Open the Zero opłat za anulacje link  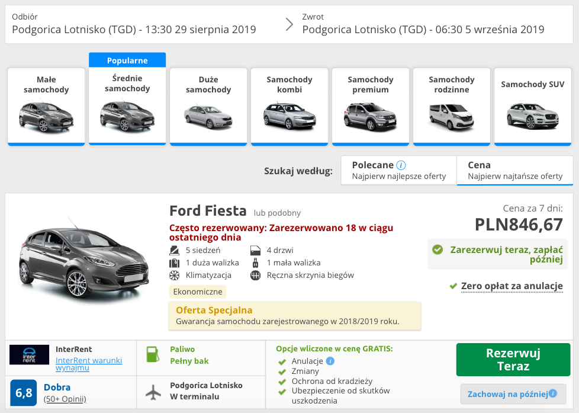point(512,287)
